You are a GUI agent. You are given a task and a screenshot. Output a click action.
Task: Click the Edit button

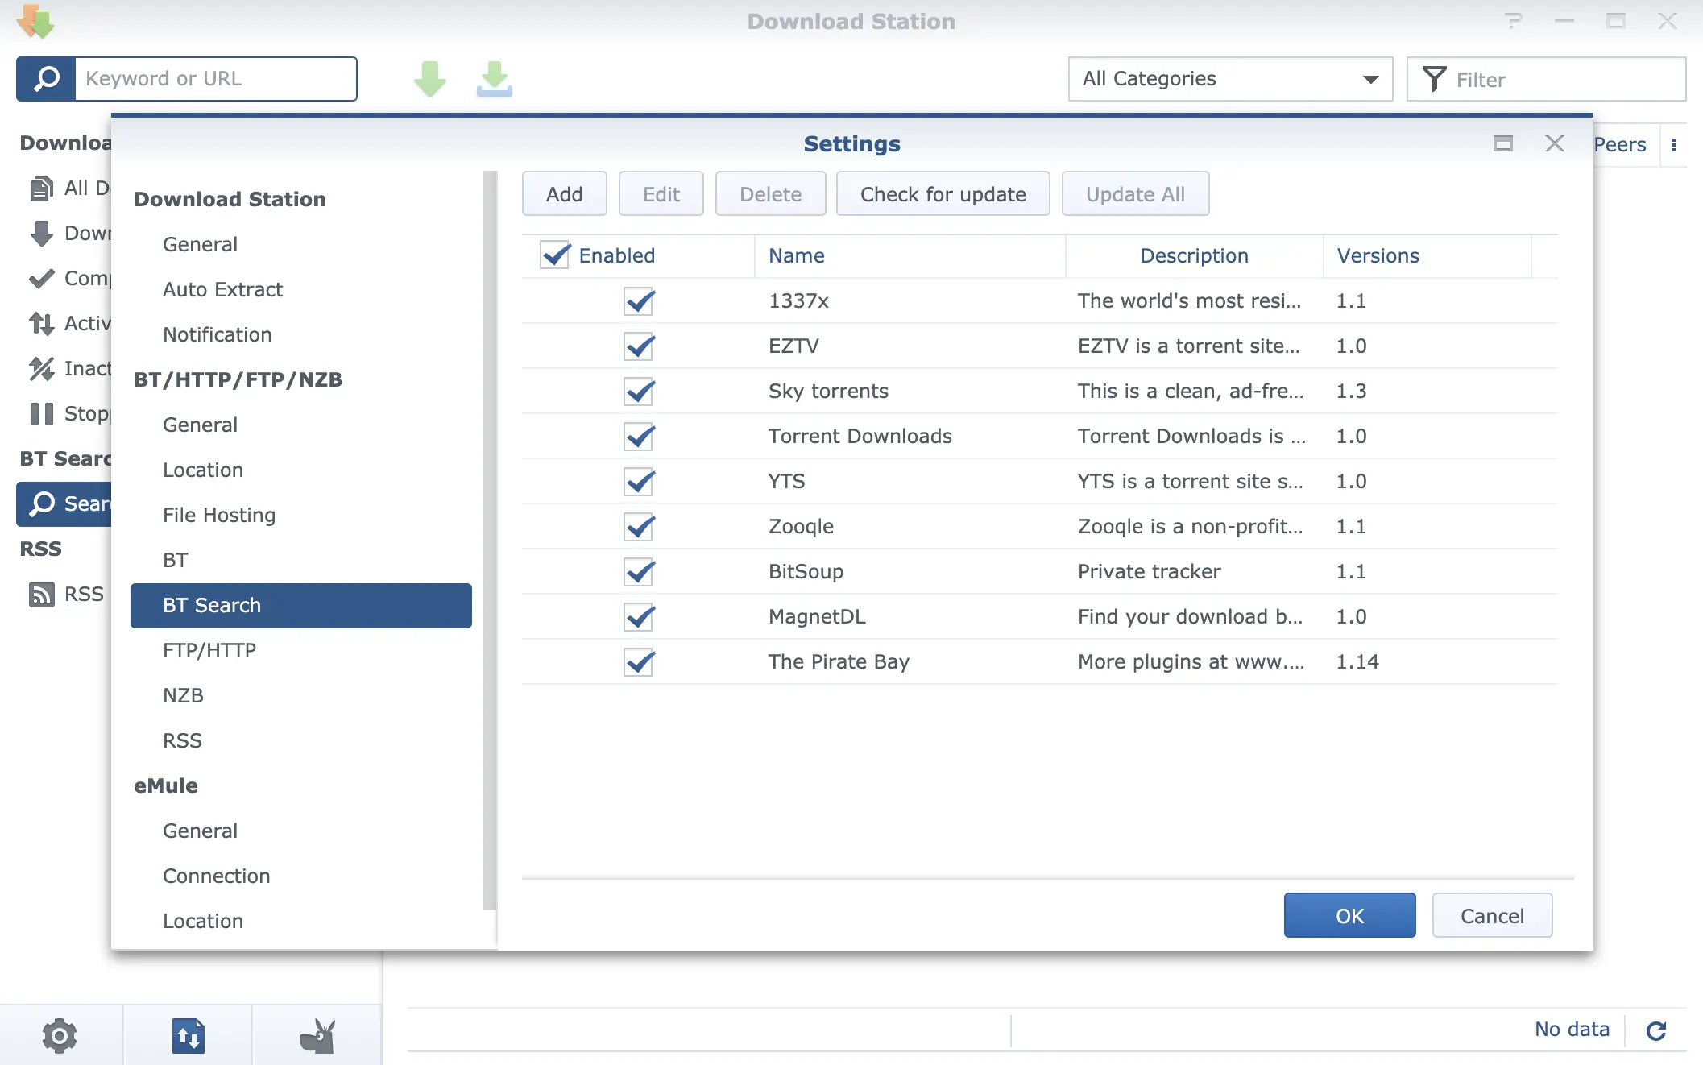point(661,194)
